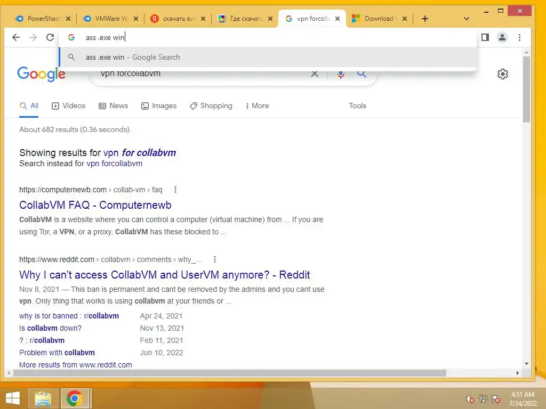Open options dots for reddit.com result
The image size is (546, 409).
click(215, 259)
